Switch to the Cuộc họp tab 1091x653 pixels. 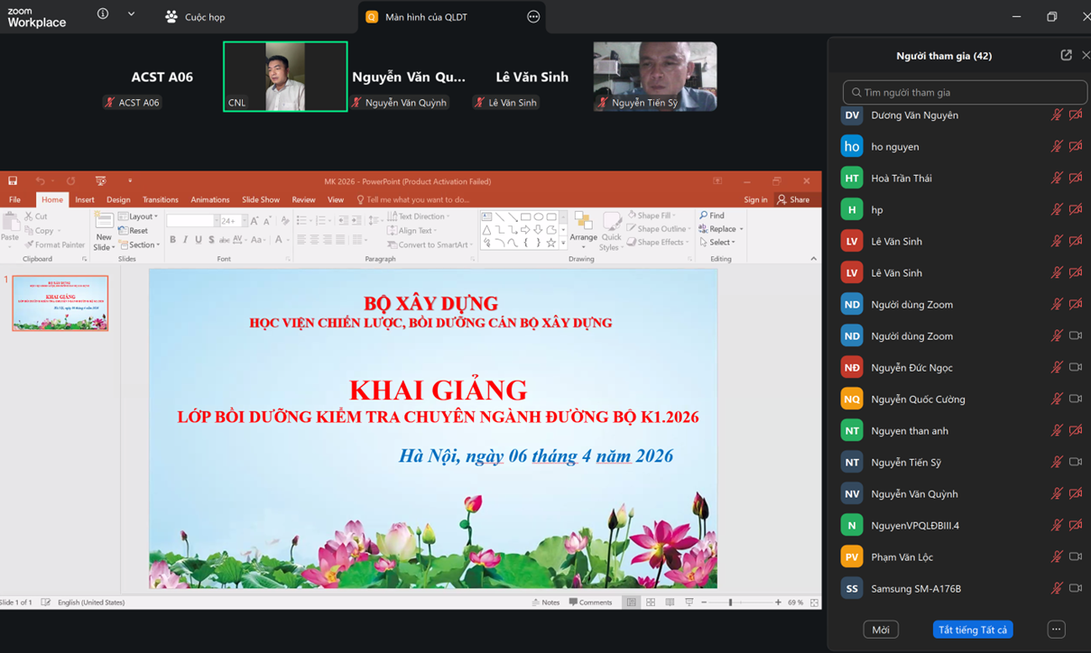[x=195, y=16]
